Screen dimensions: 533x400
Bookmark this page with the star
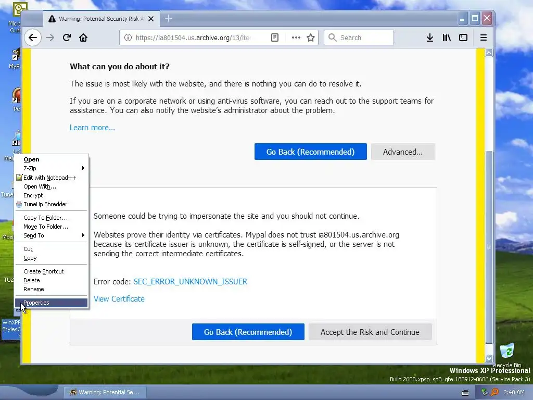click(x=310, y=37)
